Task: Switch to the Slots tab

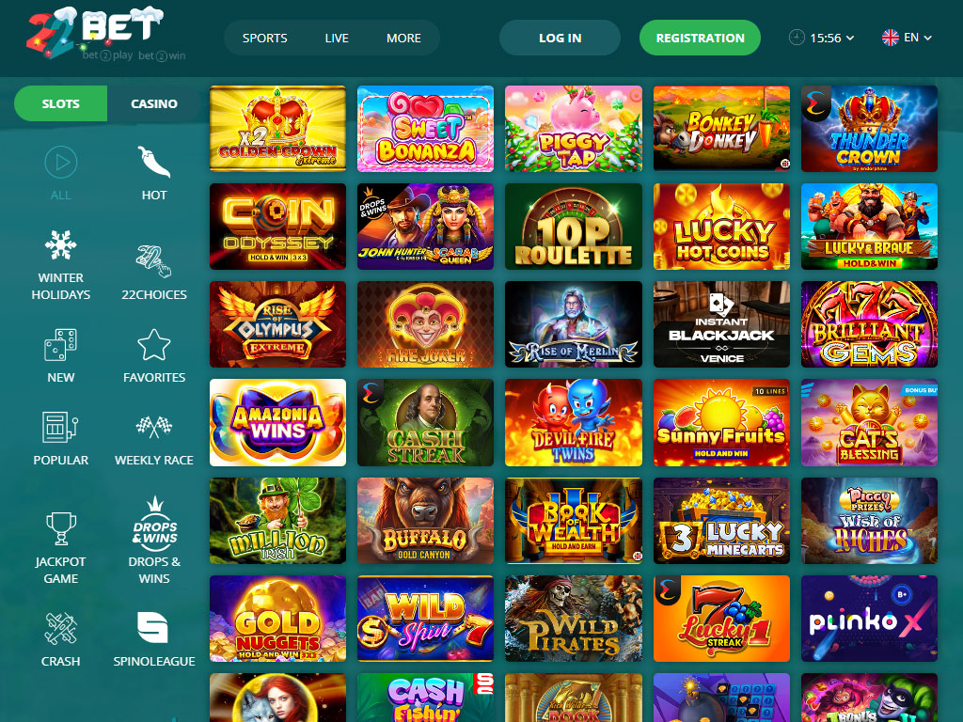Action: pyautogui.click(x=61, y=103)
